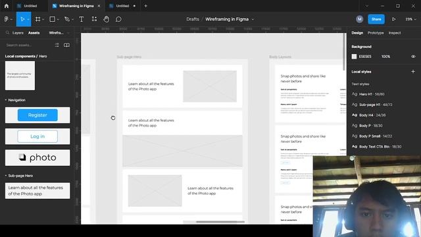
Task: Open Frame tool options dropdown arrow
Action: 43,19
